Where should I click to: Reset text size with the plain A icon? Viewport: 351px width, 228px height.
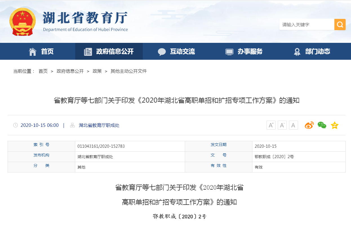coord(293,125)
